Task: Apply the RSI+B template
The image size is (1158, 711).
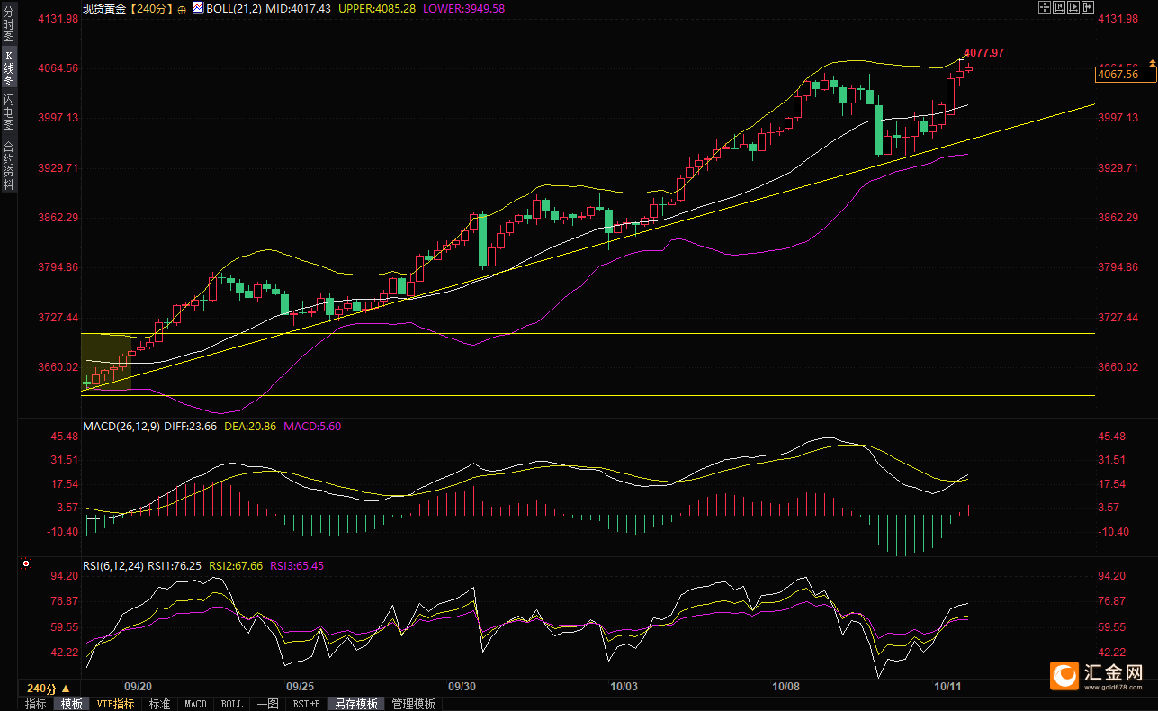Action: point(306,704)
